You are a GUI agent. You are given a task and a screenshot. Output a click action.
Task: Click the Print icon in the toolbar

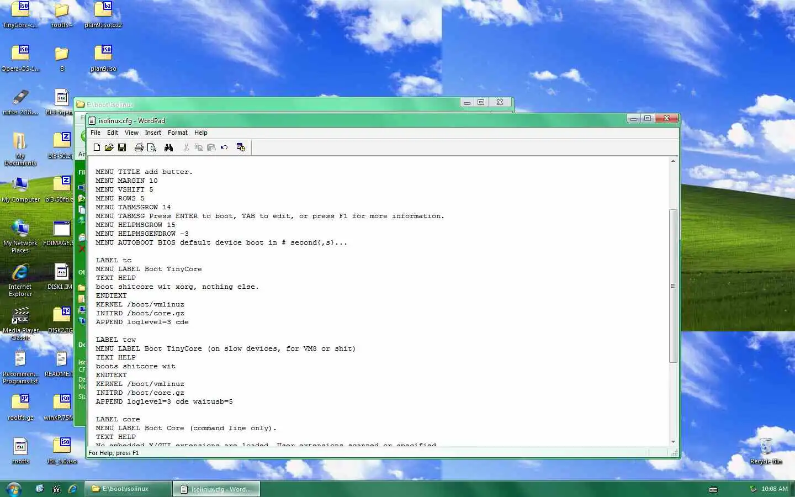[x=139, y=147]
